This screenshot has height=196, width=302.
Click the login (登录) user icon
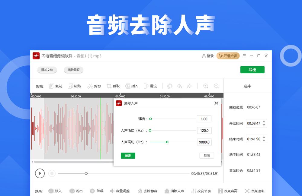[x=204, y=56]
